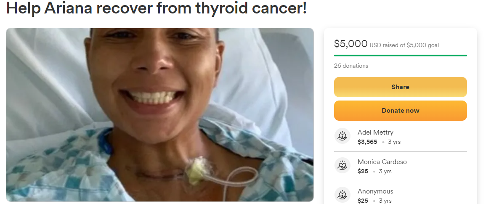Click the Help Ariana fundraiser title
Screen dimensions: 491x204
(x=156, y=8)
